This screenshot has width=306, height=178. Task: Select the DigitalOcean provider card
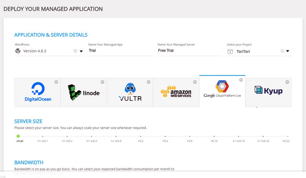pos(37,92)
